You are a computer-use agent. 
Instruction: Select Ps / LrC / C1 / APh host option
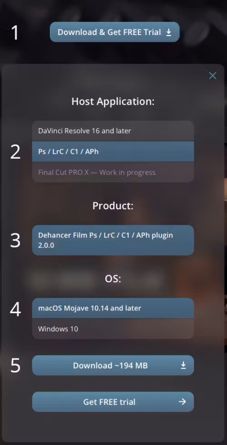pos(113,152)
